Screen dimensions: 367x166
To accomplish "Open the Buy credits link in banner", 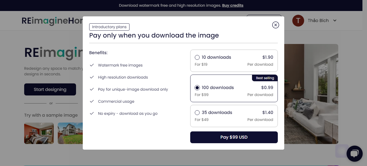I will click(233, 5).
